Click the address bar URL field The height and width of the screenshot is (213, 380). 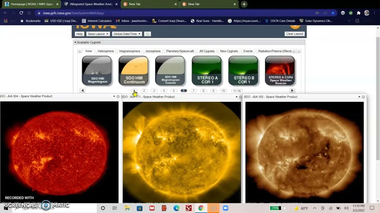175,13
